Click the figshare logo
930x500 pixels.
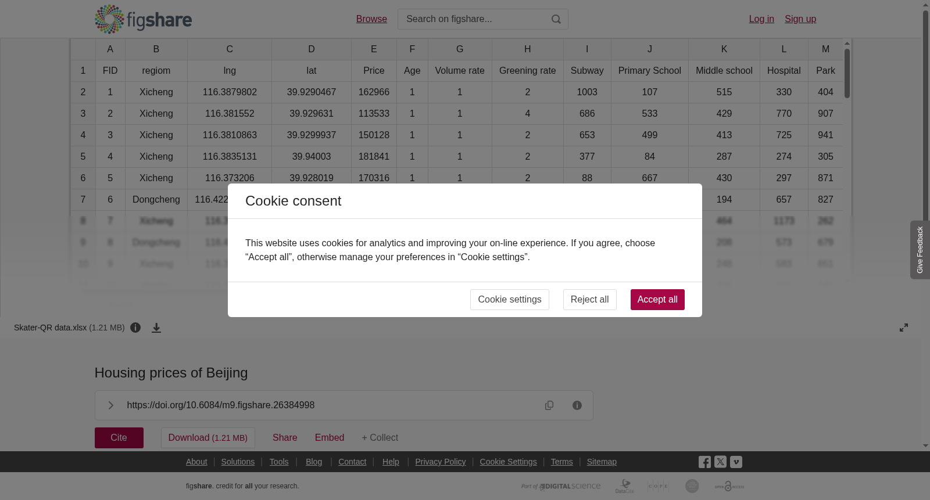pos(143,19)
